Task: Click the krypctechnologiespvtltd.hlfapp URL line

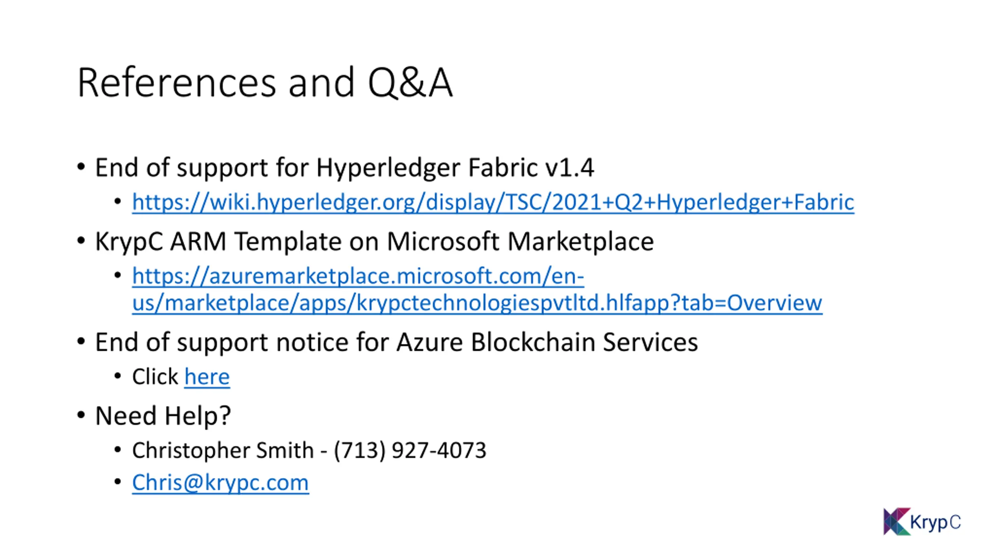Action: coord(477,303)
